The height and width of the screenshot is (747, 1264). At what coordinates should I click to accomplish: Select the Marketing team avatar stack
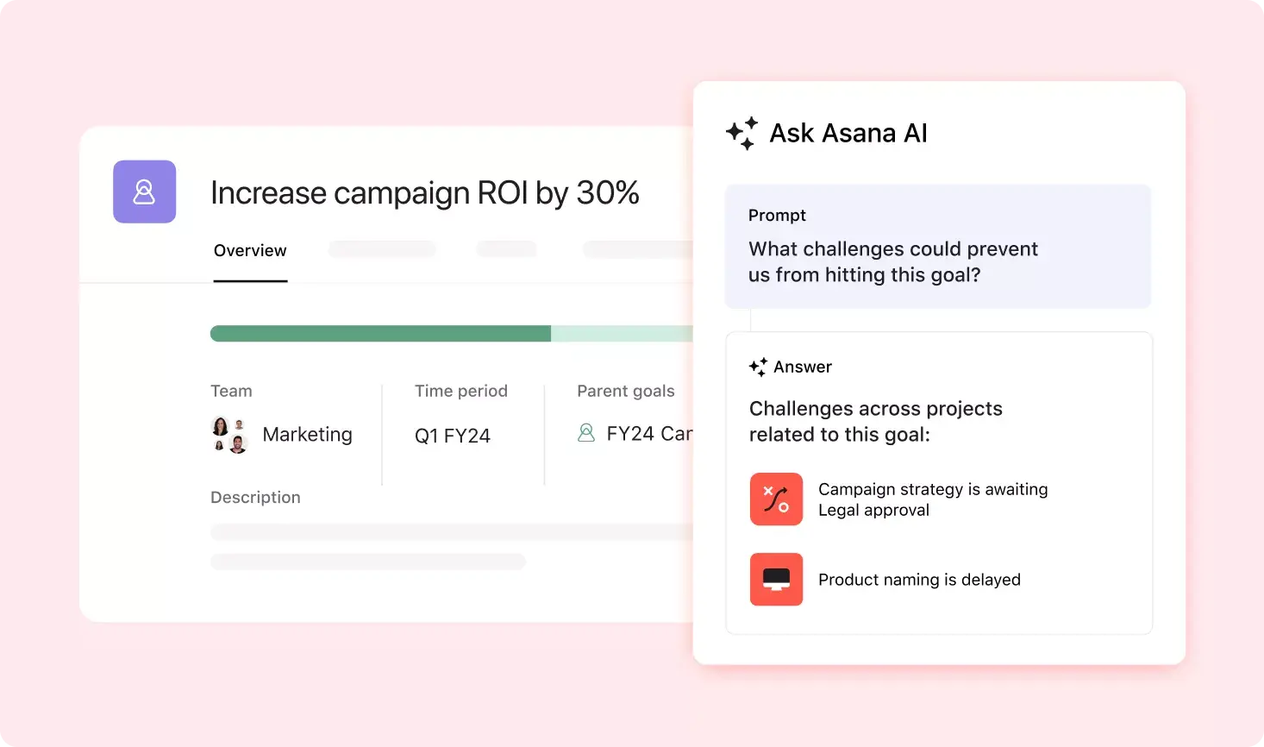pyautogui.click(x=228, y=436)
